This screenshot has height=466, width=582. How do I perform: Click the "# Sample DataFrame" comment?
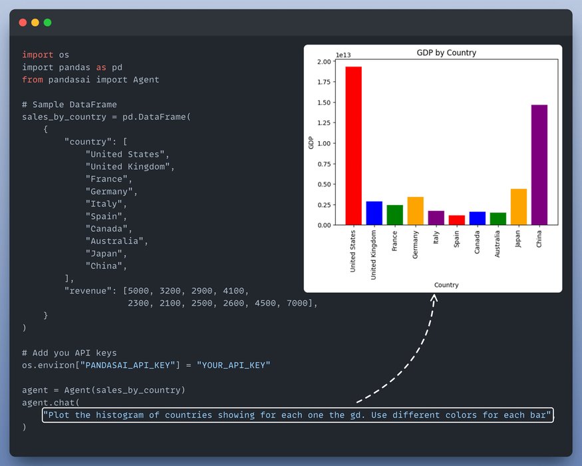69,105
